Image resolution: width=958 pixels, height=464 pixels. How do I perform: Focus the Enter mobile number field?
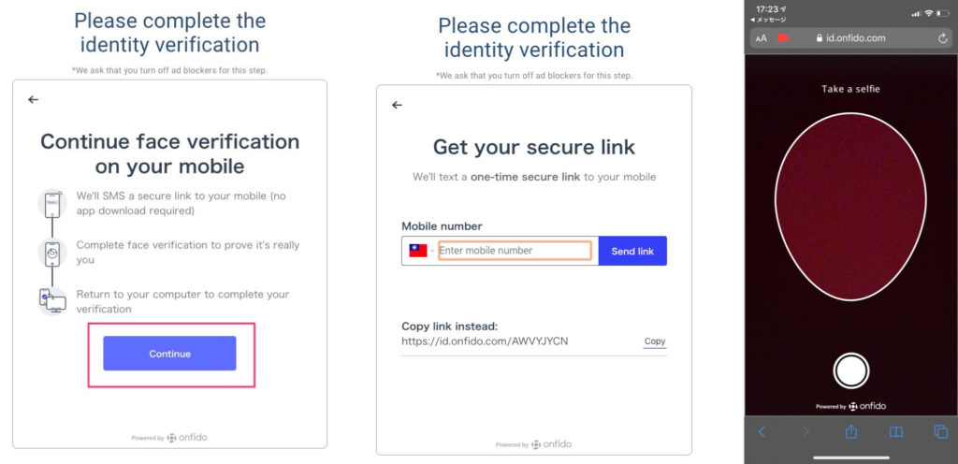pos(515,251)
